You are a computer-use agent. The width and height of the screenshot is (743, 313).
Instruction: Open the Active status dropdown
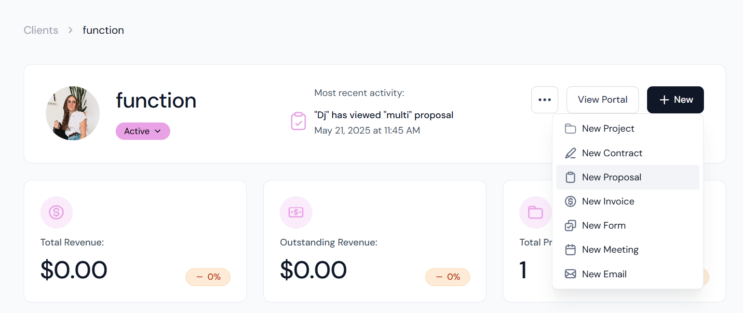click(143, 131)
